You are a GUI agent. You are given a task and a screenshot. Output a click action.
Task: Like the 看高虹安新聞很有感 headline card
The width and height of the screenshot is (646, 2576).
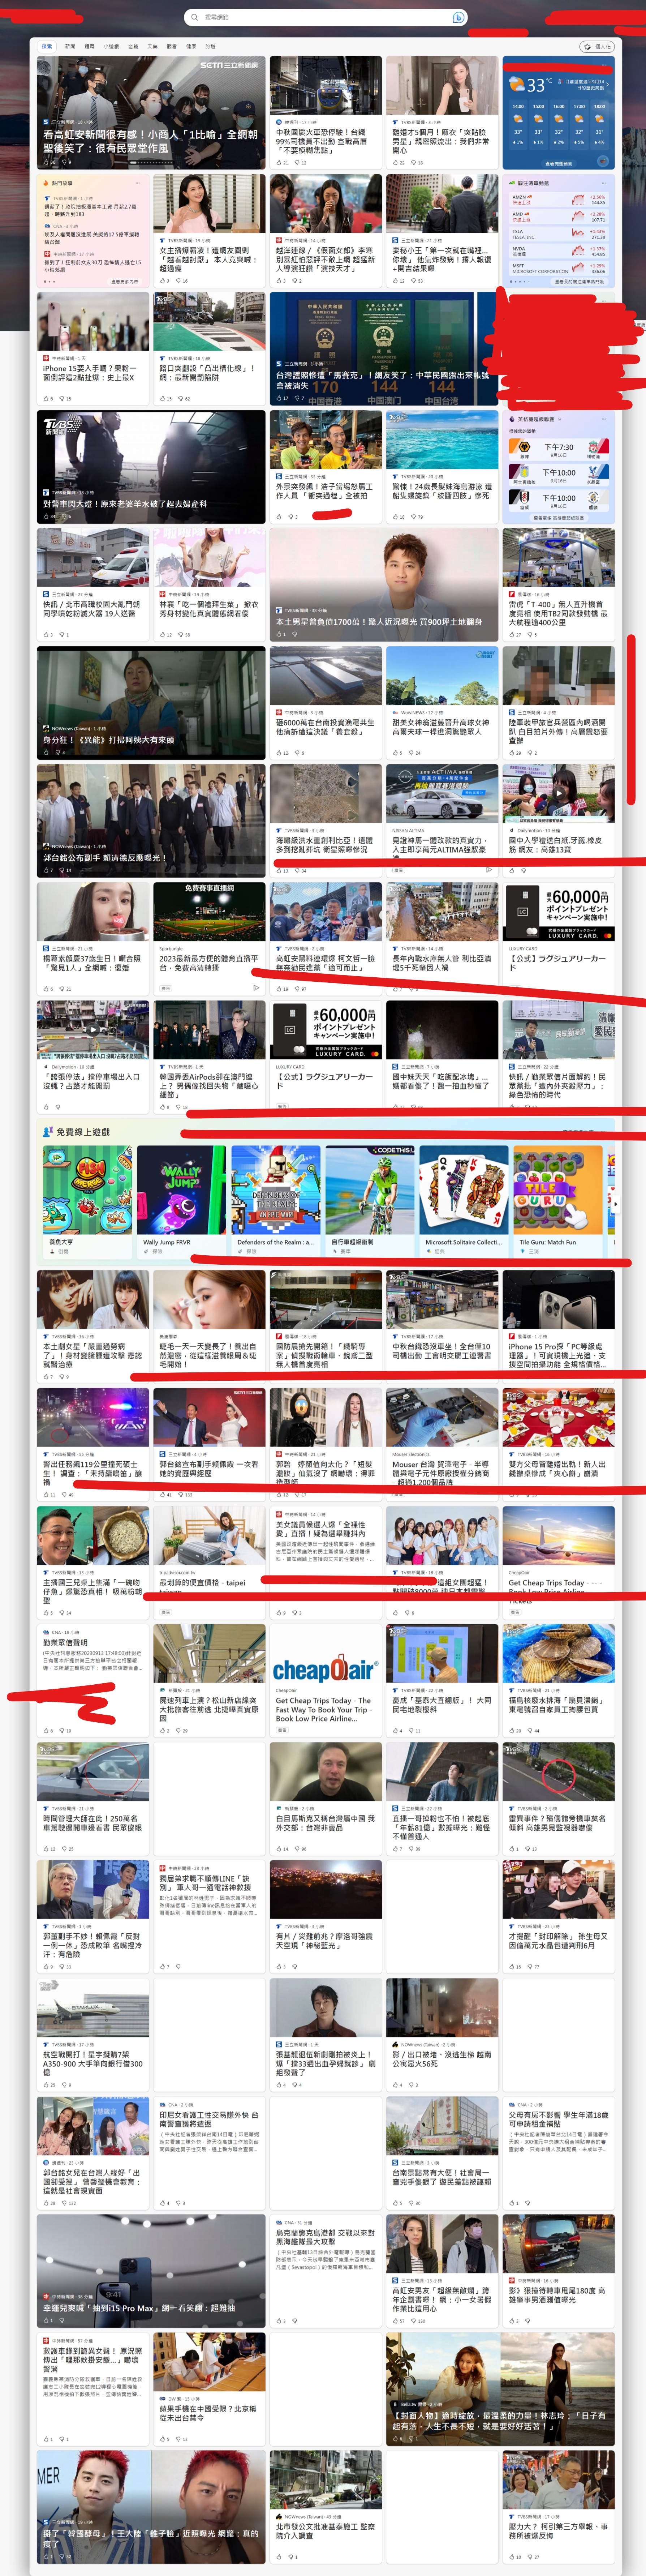pyautogui.click(x=46, y=162)
